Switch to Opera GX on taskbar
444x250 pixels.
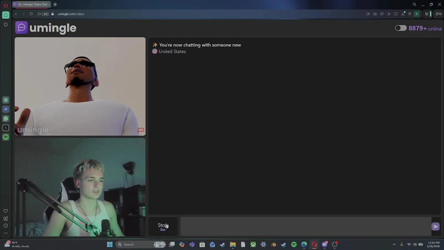pos(314,244)
